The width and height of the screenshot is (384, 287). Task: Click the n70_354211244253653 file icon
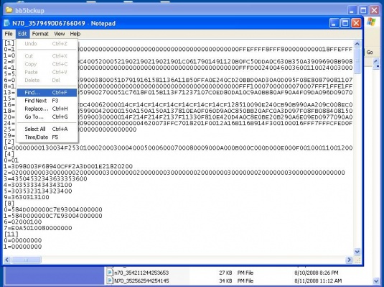(110, 273)
